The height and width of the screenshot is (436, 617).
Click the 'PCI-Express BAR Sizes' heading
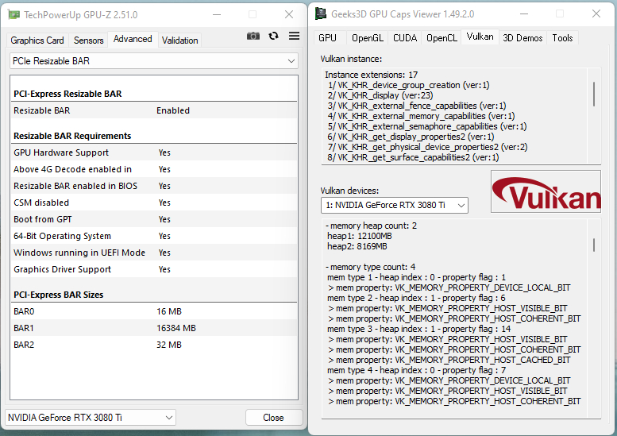[59, 295]
